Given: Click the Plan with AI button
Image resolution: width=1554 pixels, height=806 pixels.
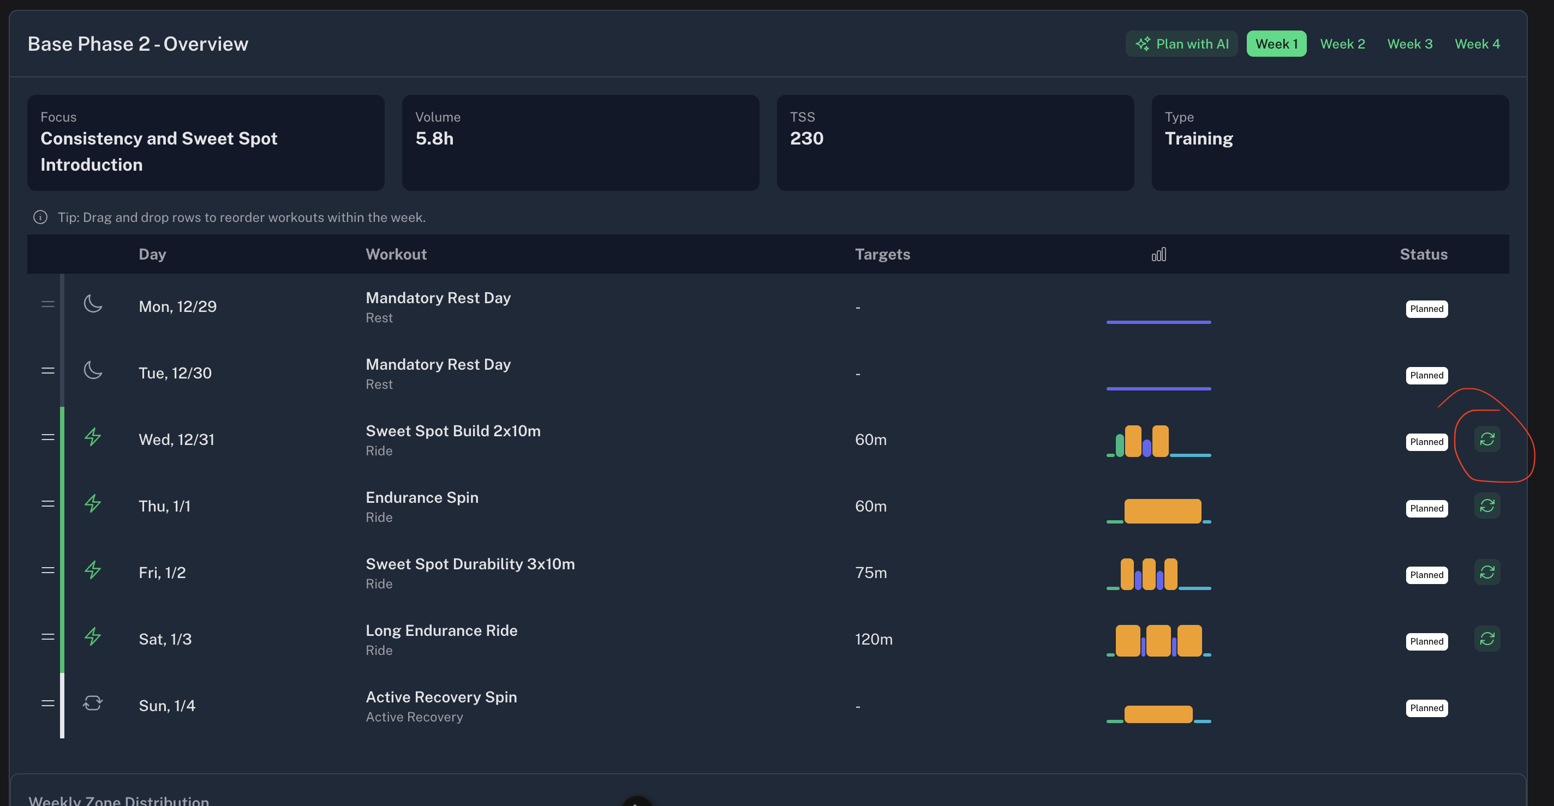Looking at the screenshot, I should point(1181,44).
